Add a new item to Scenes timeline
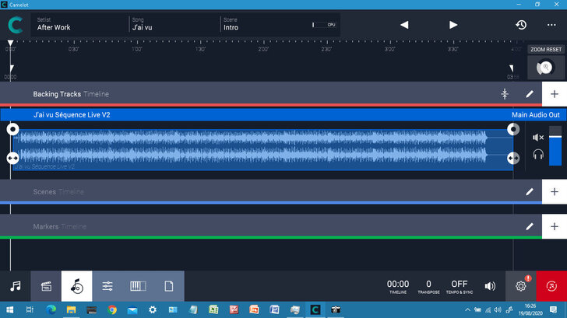 tap(555, 191)
